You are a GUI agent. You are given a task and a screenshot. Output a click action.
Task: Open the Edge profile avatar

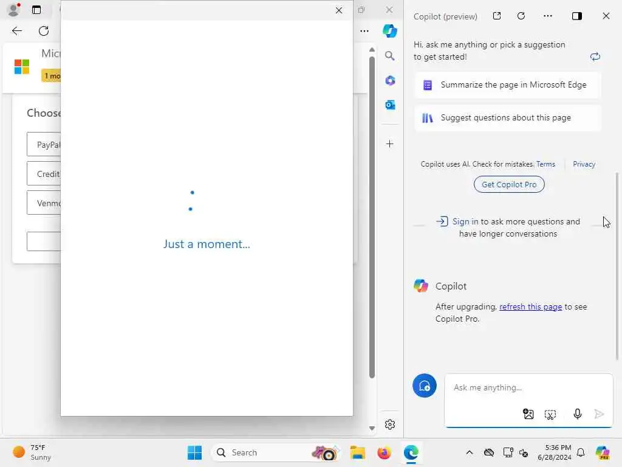[14, 10]
